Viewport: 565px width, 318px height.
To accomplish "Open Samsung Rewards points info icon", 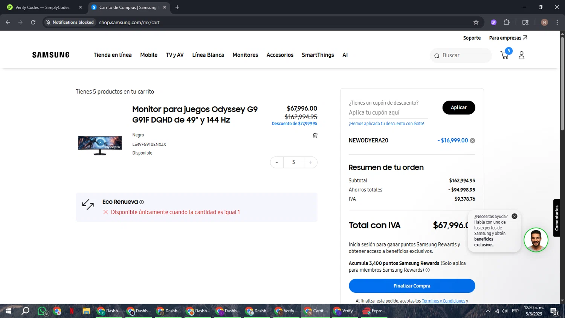I will click(428, 270).
